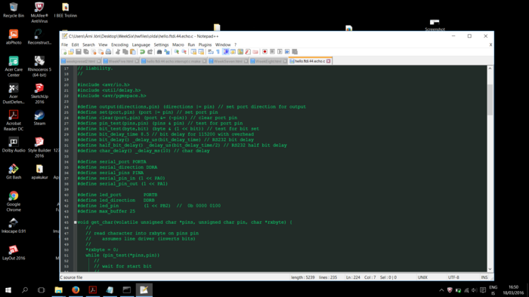Show hidden system tray icons chevron
Viewport: 529px width, 297px height.
click(441, 290)
